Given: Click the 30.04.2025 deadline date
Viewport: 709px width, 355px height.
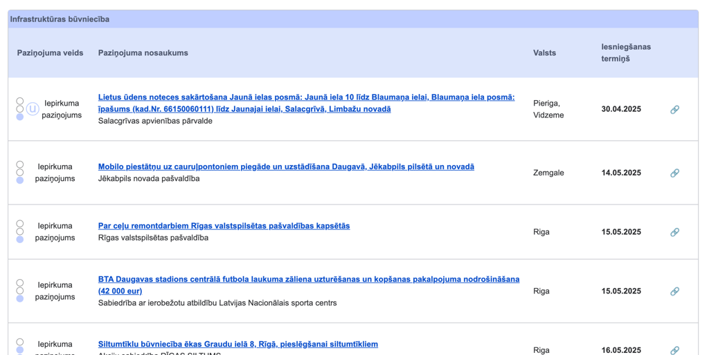Looking at the screenshot, I should point(621,109).
